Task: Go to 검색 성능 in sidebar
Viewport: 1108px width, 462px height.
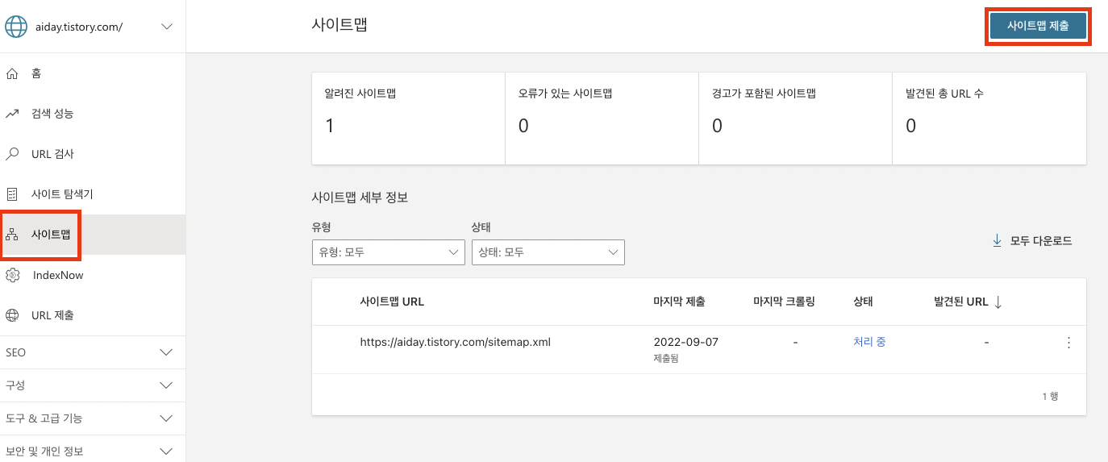Action: (x=93, y=114)
